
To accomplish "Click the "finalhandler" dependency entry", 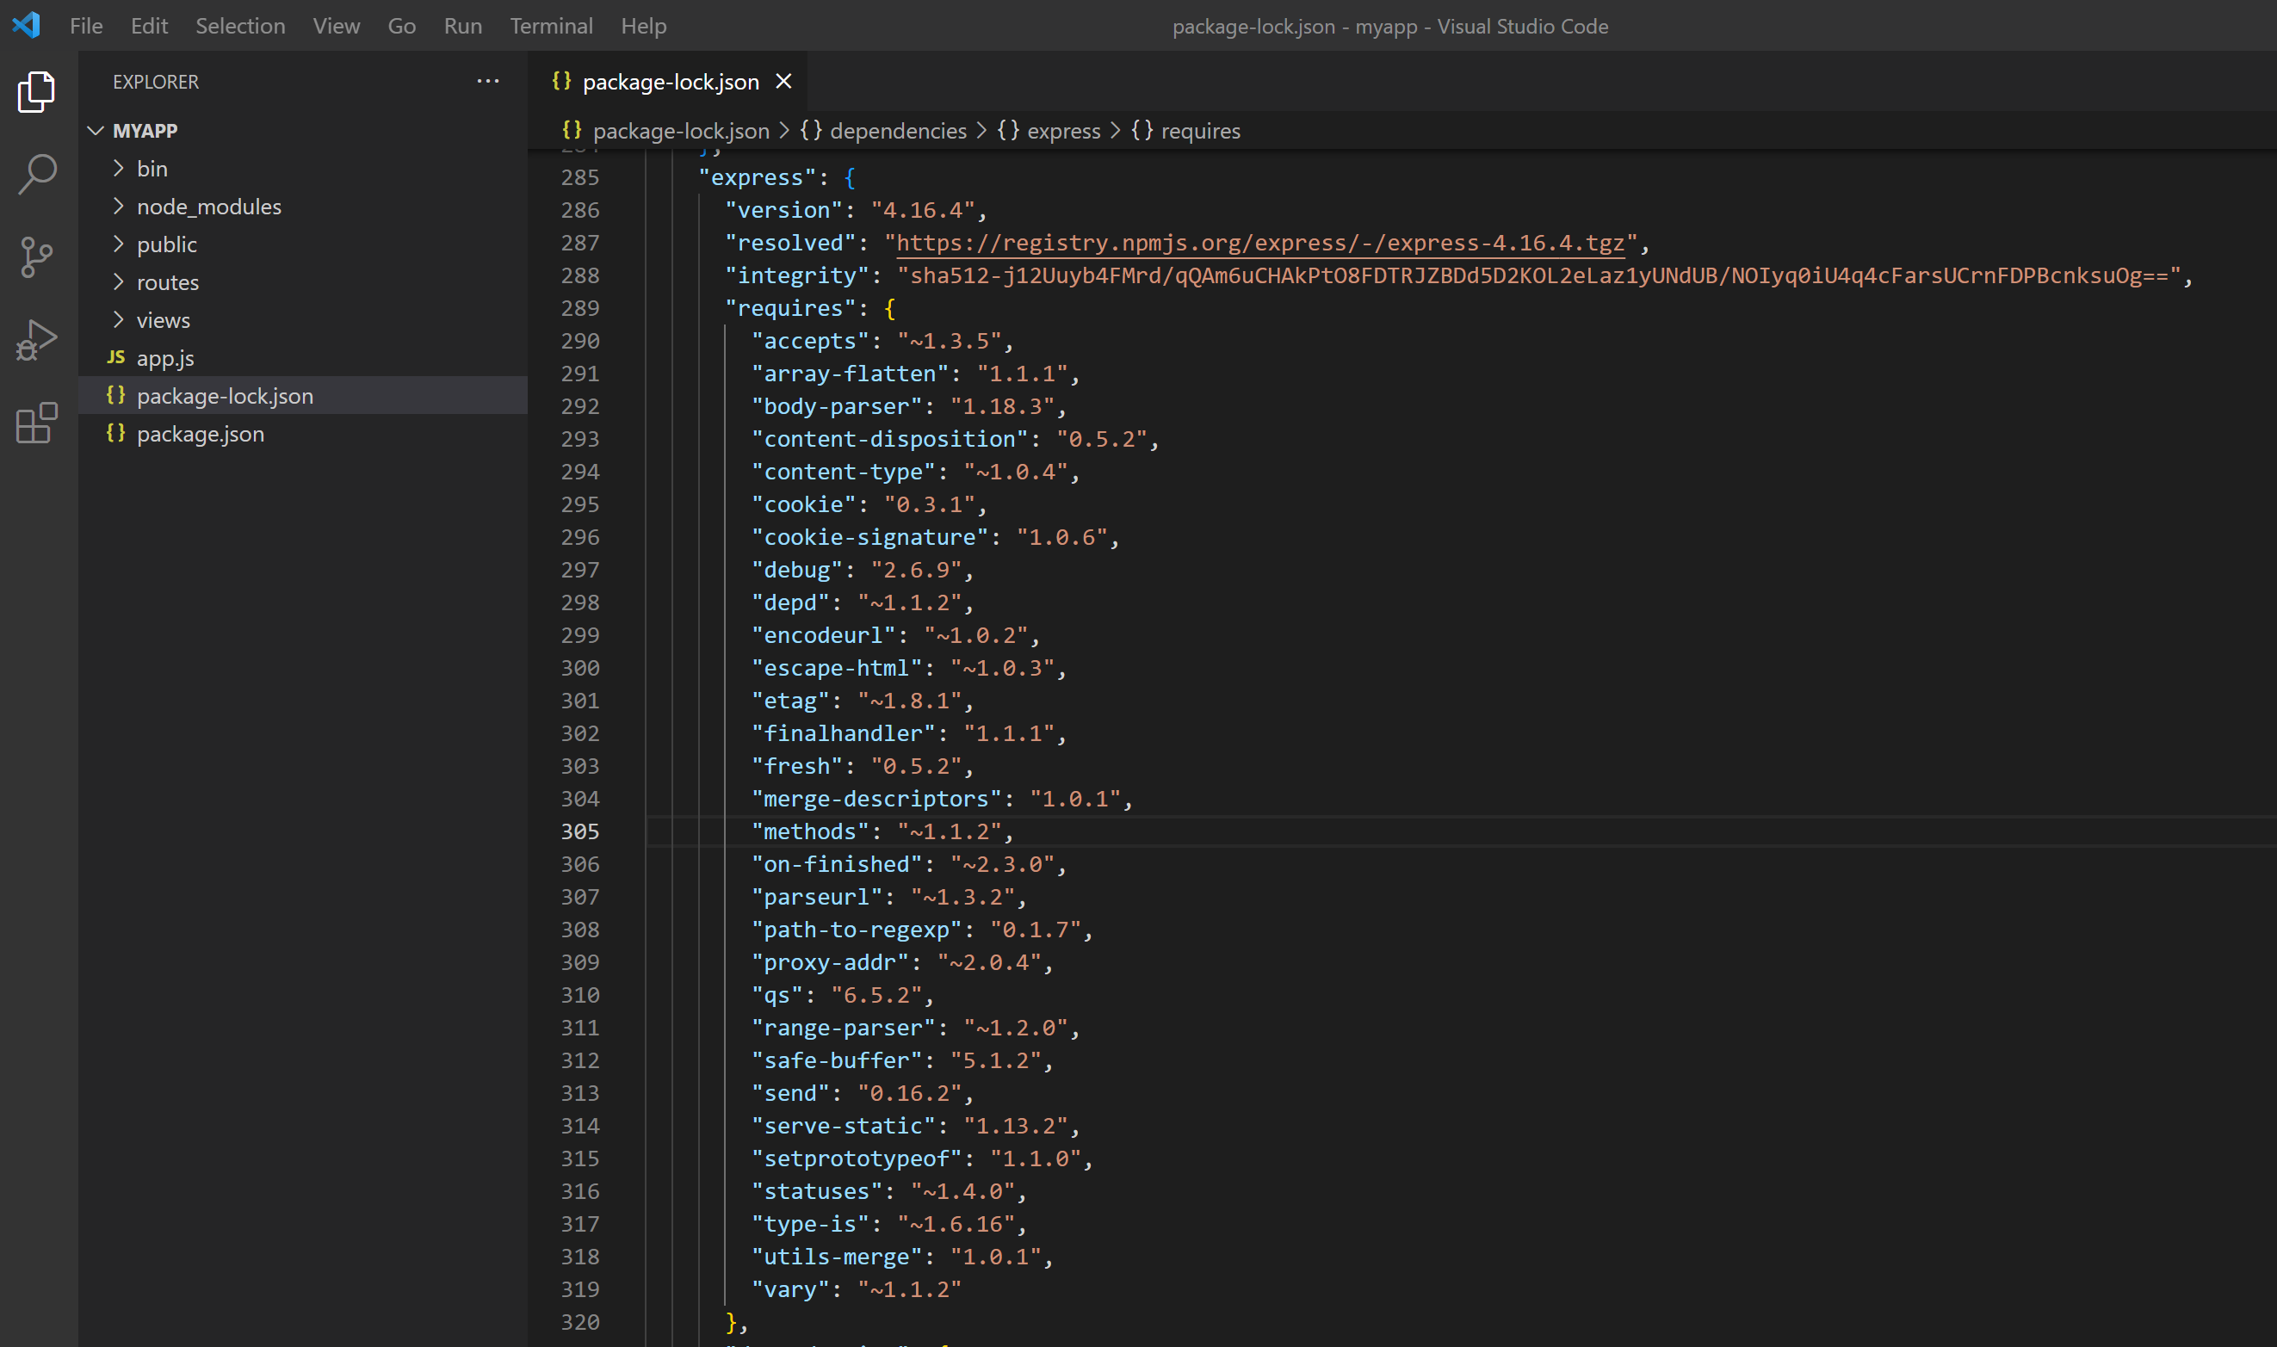I will 910,733.
